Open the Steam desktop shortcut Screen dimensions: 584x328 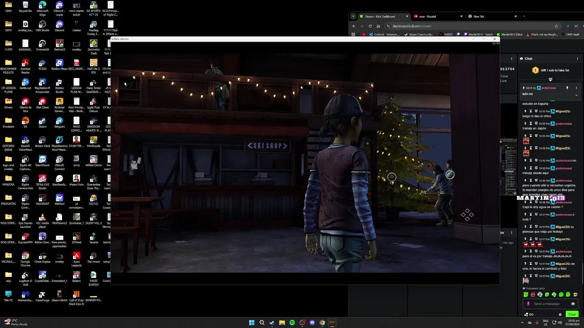tap(42, 122)
